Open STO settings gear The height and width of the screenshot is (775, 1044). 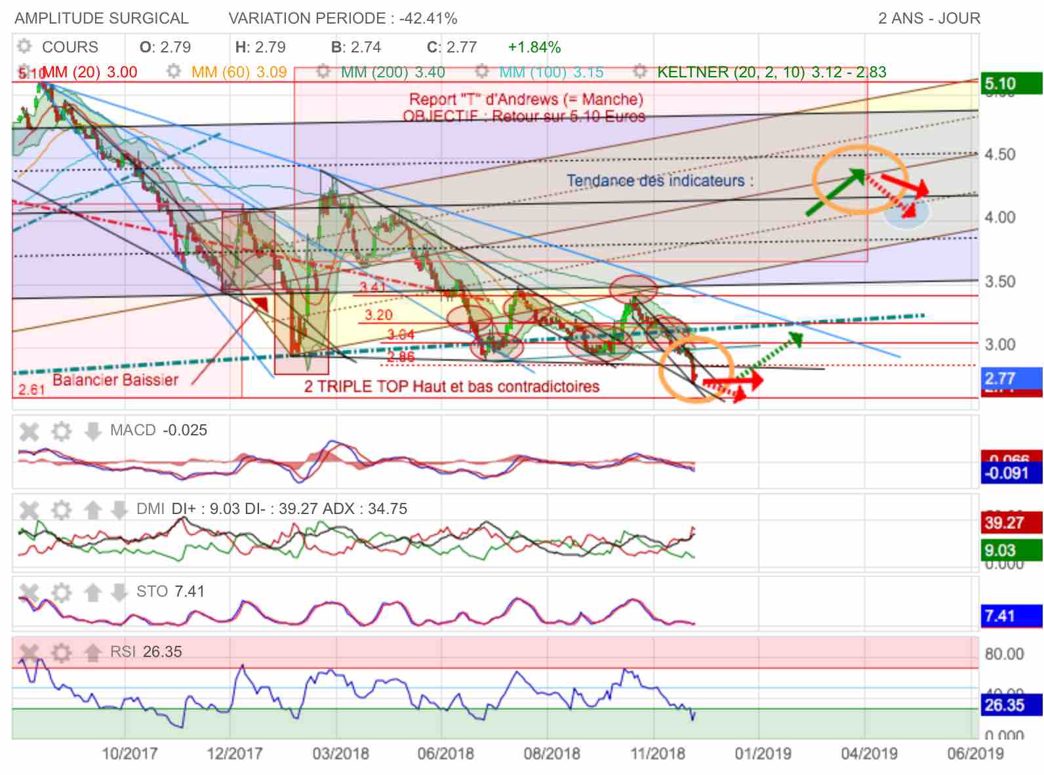(61, 592)
